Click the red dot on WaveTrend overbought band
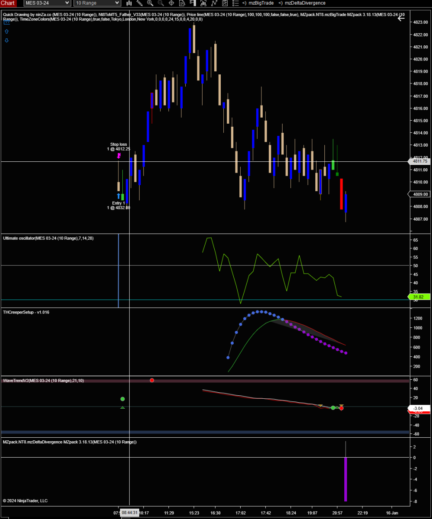Image resolution: width=432 pixels, height=519 pixels. [x=152, y=380]
